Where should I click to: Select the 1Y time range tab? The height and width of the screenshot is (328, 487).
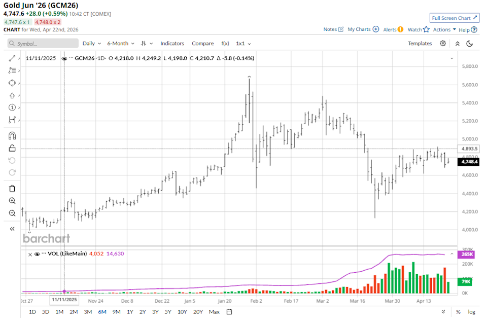130,312
